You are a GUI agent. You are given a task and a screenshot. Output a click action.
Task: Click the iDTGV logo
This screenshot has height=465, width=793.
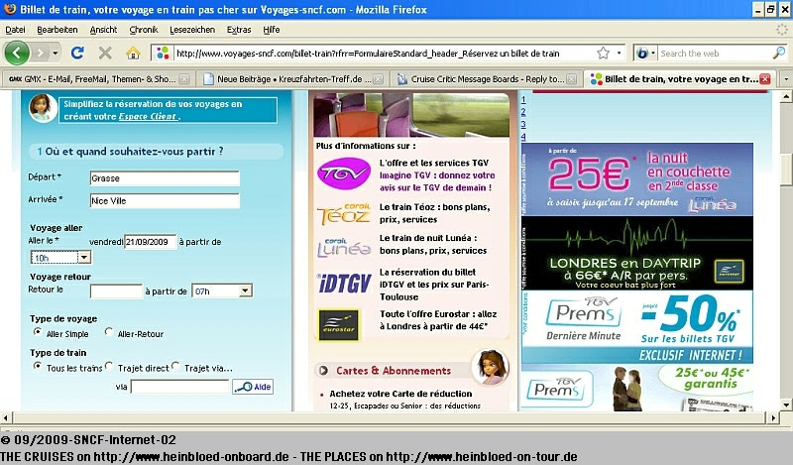tap(344, 284)
